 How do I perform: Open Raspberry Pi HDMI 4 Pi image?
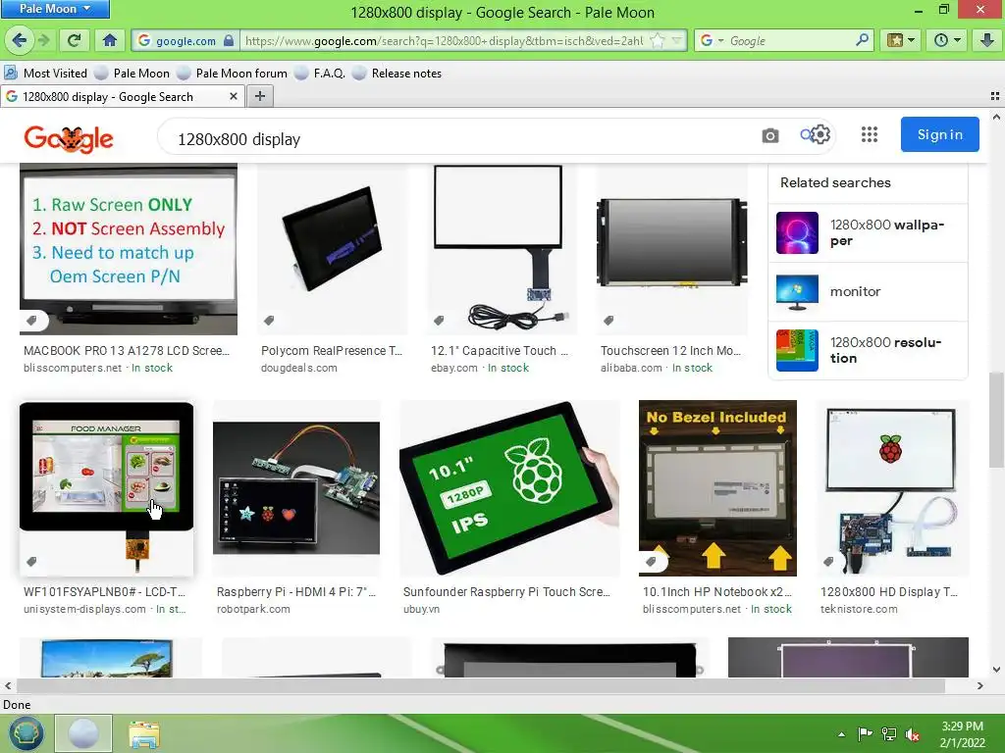[x=296, y=488]
